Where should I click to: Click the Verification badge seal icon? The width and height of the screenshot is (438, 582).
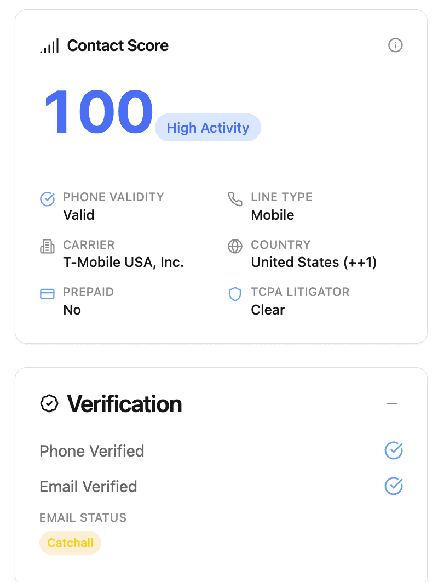[x=49, y=404]
